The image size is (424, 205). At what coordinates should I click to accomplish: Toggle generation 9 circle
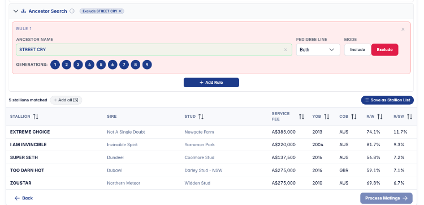(x=147, y=65)
